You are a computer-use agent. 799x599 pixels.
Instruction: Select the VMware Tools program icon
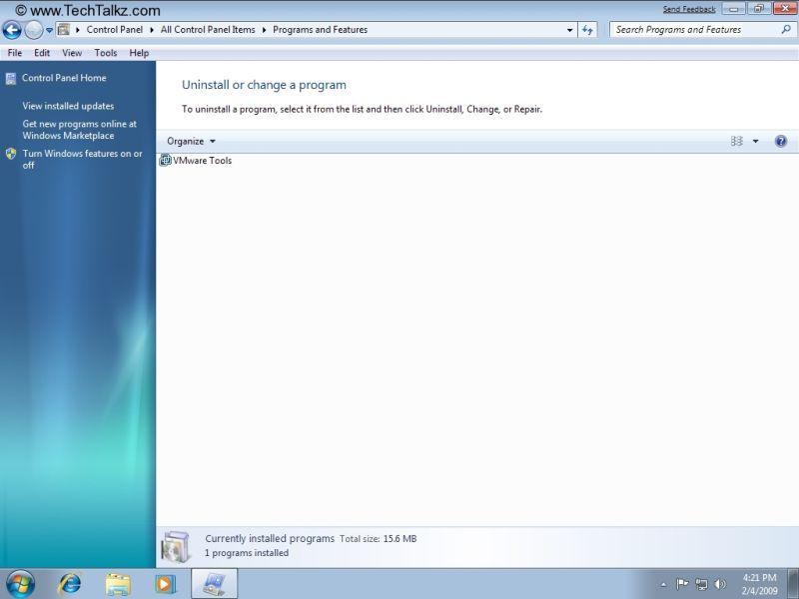coord(166,160)
